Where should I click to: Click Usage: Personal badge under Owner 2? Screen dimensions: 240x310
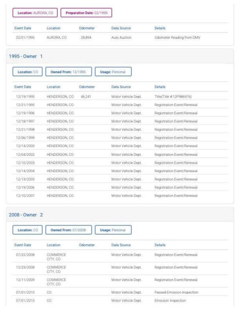tap(113, 230)
